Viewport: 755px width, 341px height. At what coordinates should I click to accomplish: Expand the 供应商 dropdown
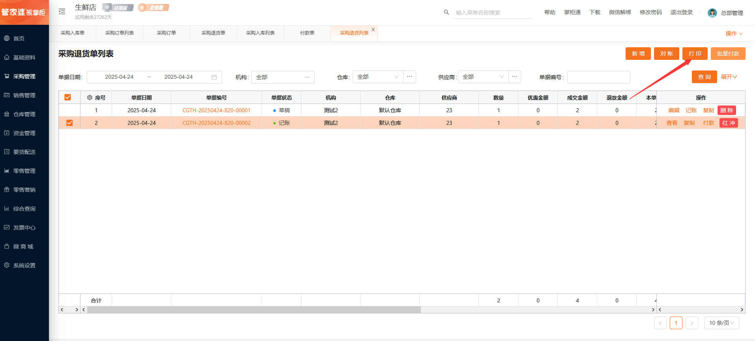[483, 77]
